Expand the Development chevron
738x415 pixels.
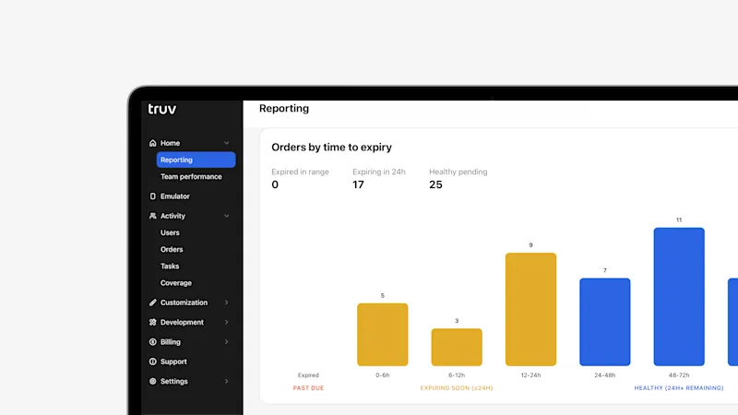pyautogui.click(x=226, y=322)
